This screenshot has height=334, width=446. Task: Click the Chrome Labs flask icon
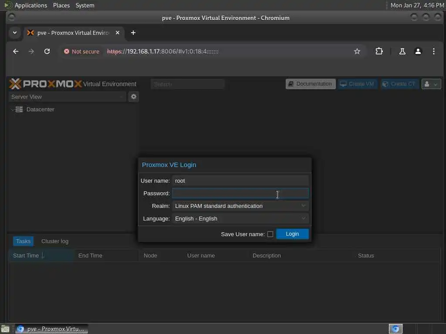pos(402,51)
